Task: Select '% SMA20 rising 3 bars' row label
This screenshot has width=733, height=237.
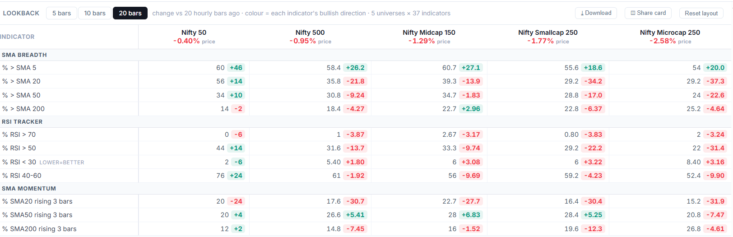Action: pos(37,201)
